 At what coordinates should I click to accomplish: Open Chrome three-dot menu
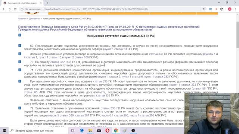pyautogui.click(x=235, y=9)
